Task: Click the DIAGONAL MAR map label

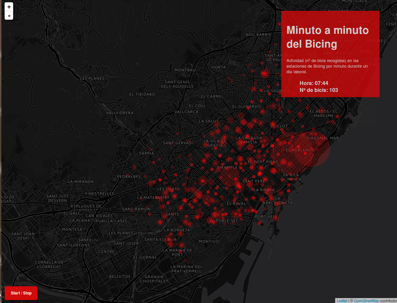Action: pyautogui.click(x=322, y=138)
